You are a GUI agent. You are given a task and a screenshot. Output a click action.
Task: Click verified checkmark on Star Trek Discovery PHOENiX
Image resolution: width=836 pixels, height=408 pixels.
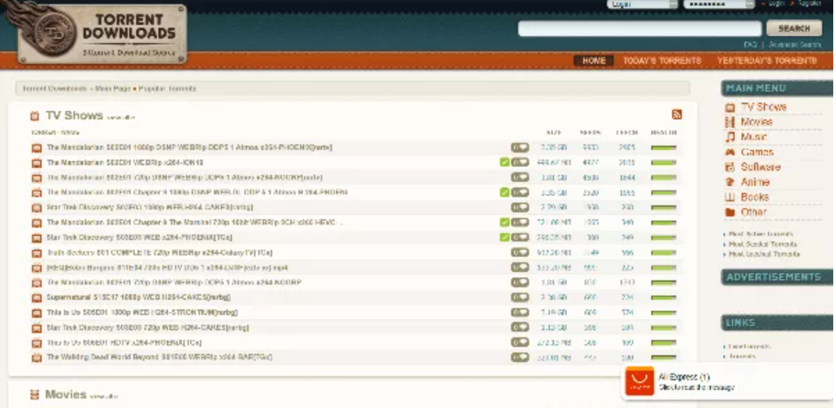point(505,237)
